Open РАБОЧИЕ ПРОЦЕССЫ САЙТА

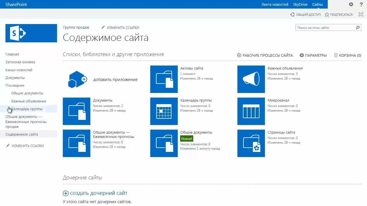[265, 55]
